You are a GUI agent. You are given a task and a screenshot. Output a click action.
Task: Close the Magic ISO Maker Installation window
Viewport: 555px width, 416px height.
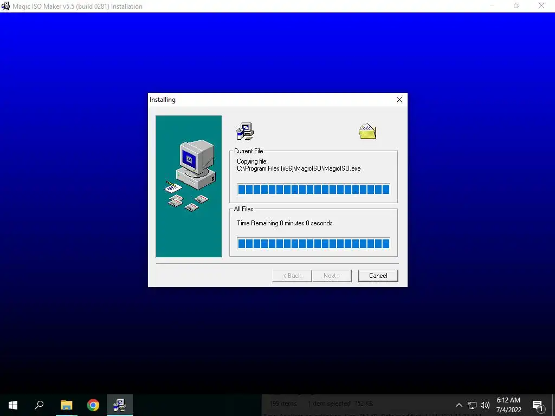click(x=541, y=5)
